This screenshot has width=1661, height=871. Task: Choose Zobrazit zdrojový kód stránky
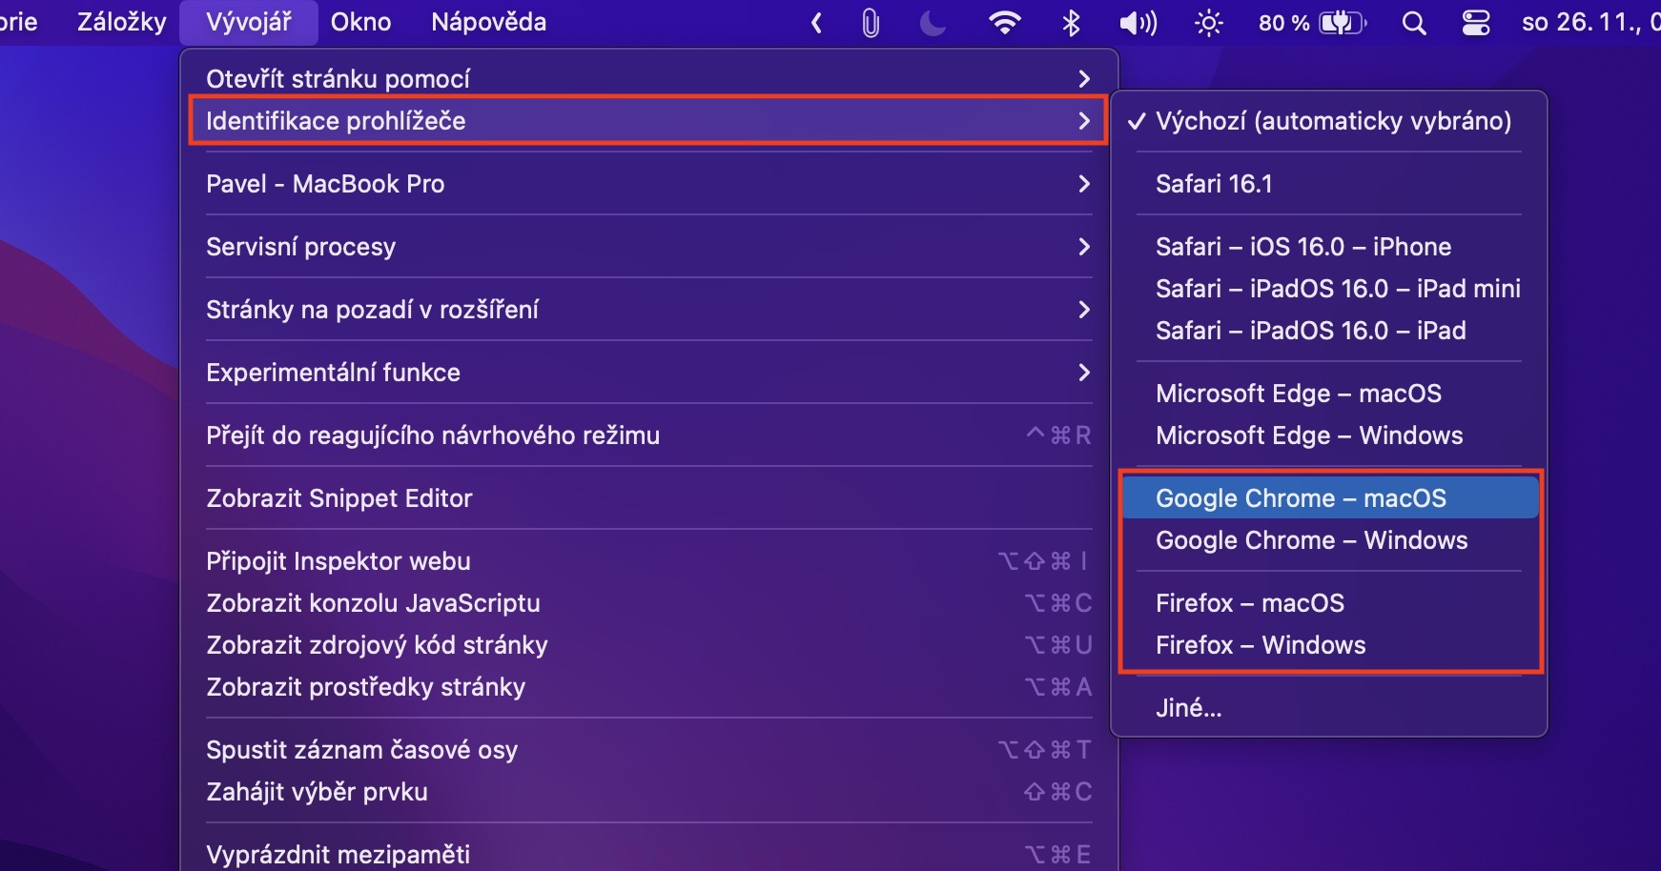click(648, 645)
